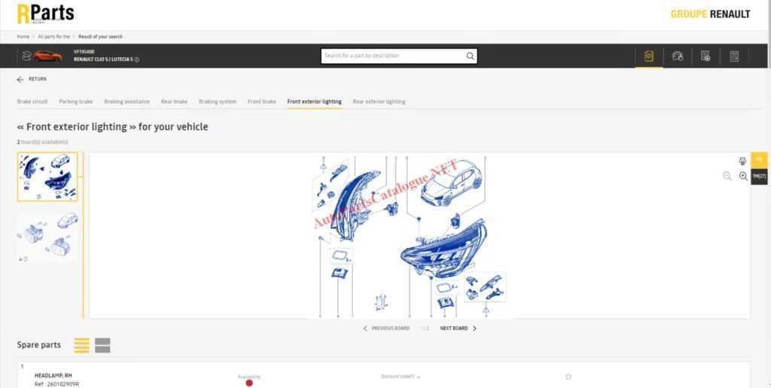Image resolution: width=771 pixels, height=388 pixels.
Task: Click the magnifier search icon
Action: (470, 56)
